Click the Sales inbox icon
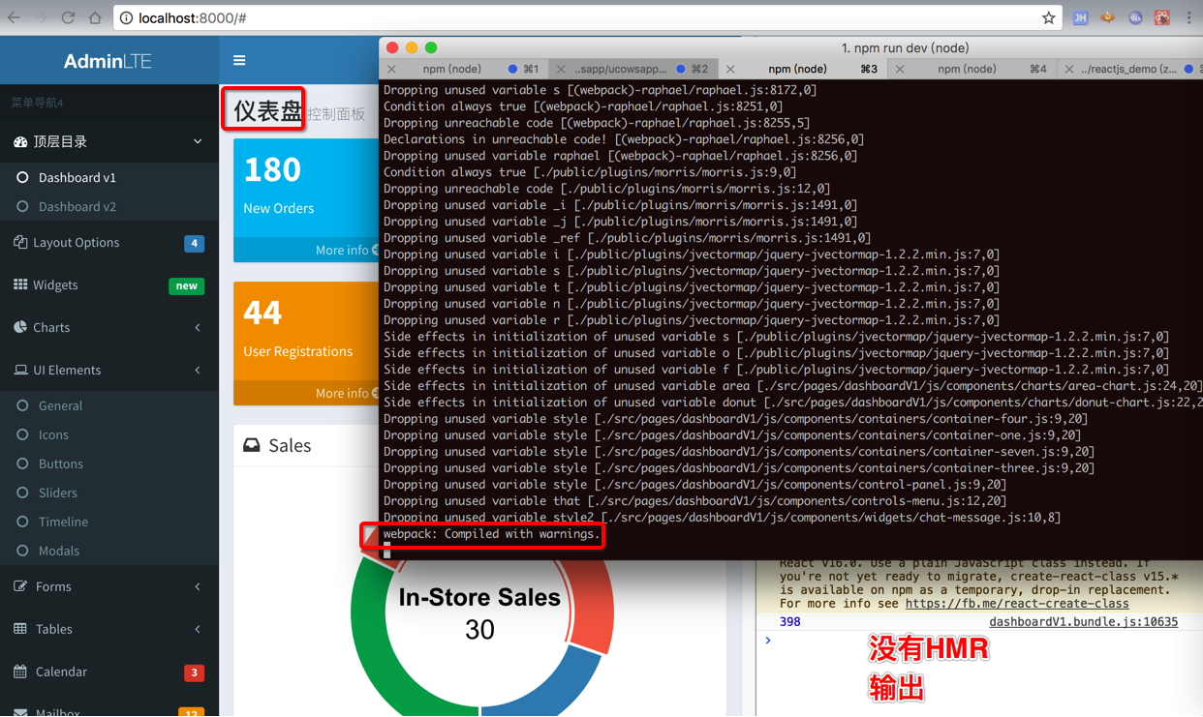 (x=252, y=445)
